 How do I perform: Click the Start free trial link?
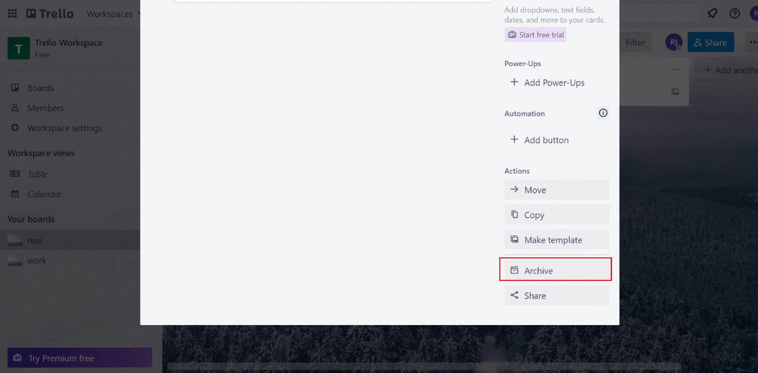tap(535, 34)
